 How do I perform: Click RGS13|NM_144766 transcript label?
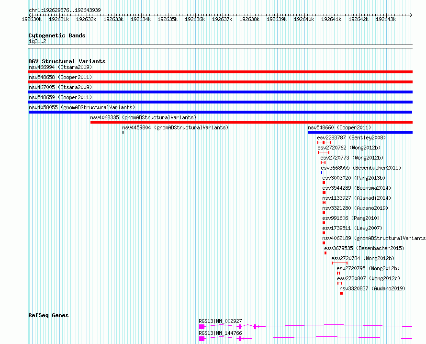[220, 333]
